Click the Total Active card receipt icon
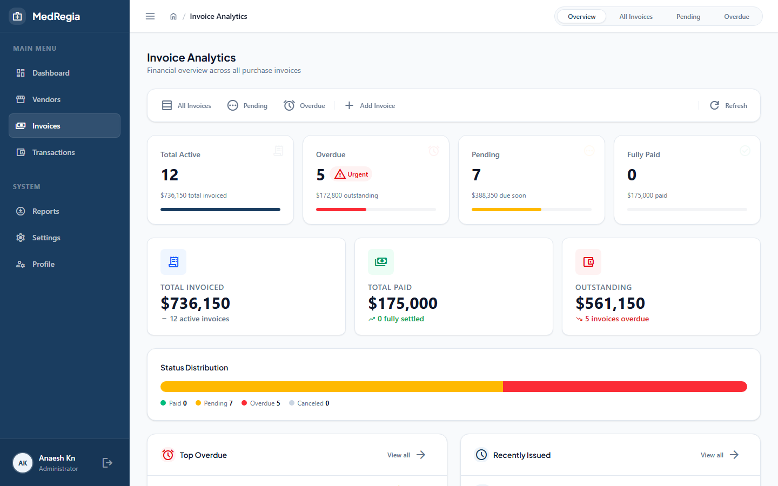Screen dimensions: 778x486 (279, 151)
